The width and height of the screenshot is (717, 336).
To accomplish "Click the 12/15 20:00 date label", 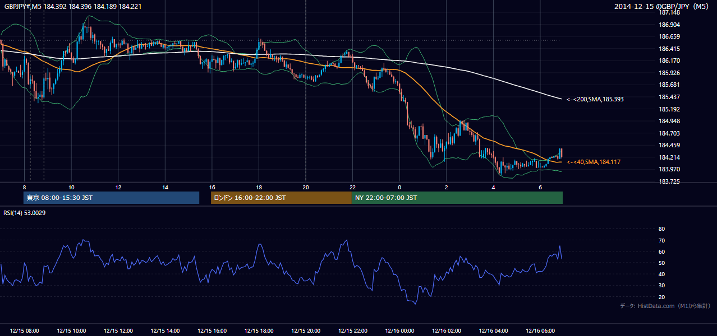I will tap(306, 331).
